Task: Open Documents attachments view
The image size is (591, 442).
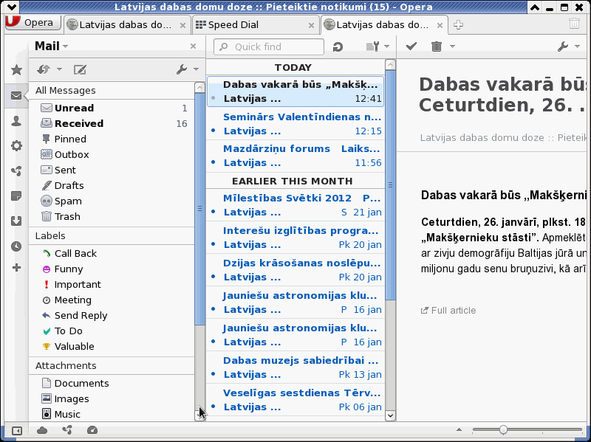Action: (112, 383)
